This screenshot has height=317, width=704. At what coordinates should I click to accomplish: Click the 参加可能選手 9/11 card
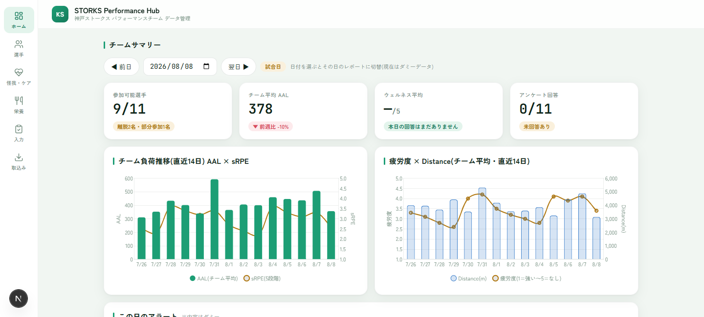(x=168, y=111)
